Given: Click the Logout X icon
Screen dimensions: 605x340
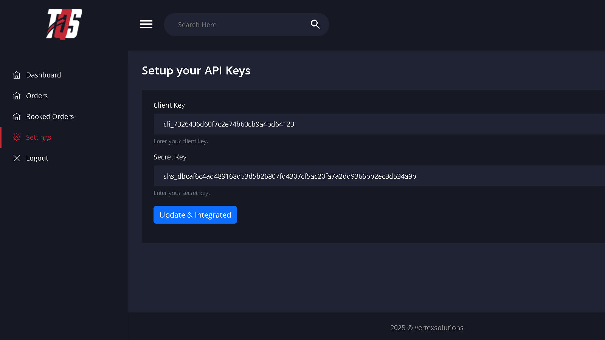Looking at the screenshot, I should 17,158.
